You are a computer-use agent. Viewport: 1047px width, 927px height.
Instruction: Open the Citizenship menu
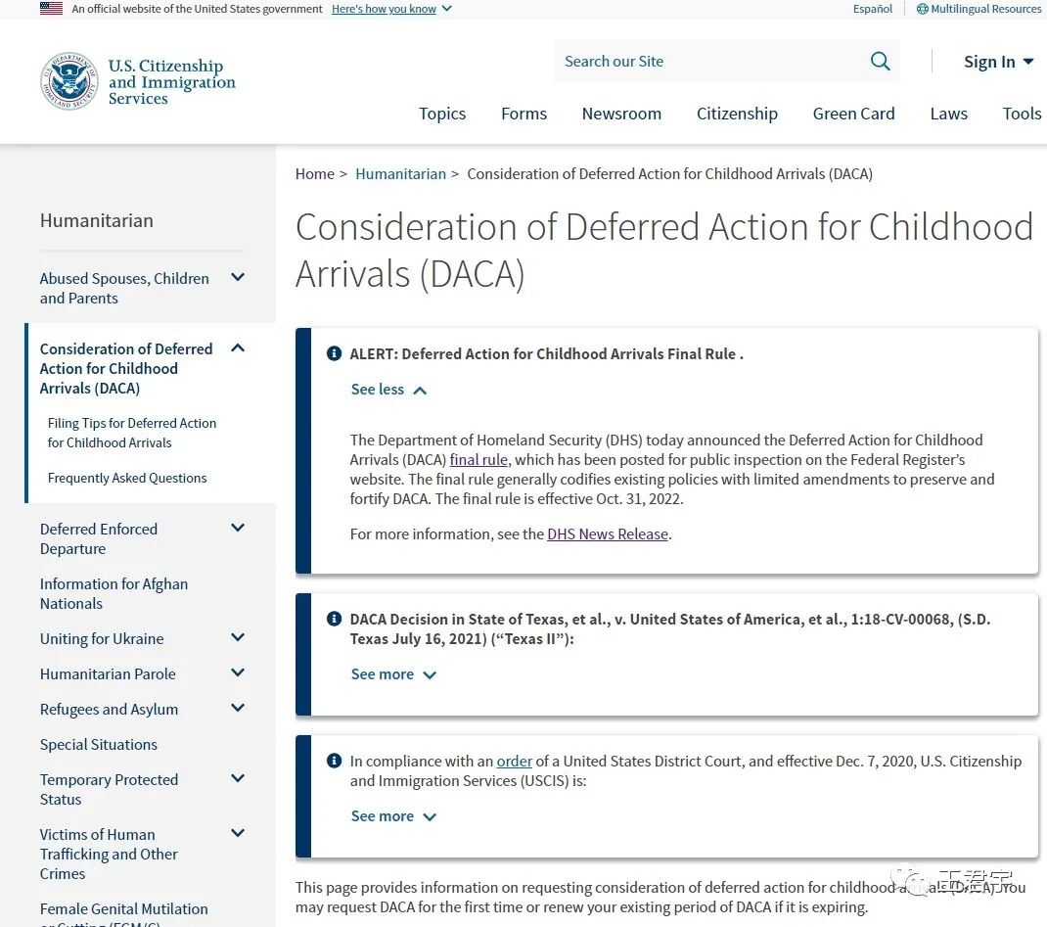737,114
